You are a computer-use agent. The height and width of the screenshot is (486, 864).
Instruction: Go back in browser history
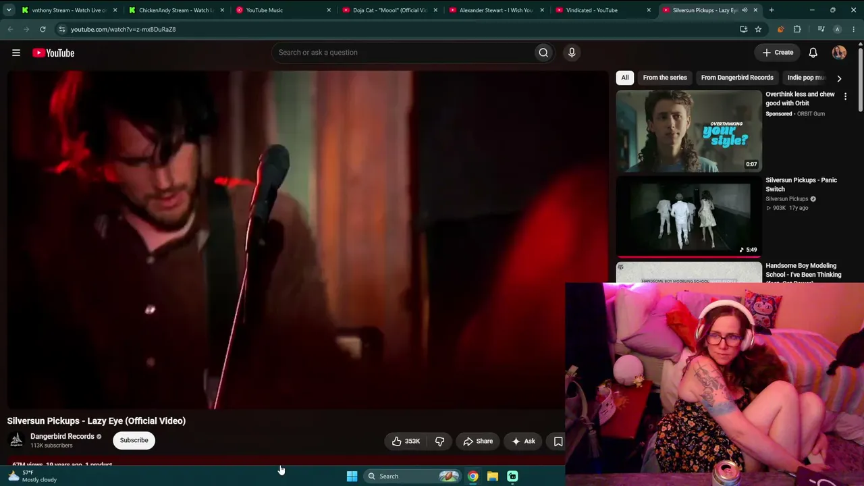coord(10,29)
